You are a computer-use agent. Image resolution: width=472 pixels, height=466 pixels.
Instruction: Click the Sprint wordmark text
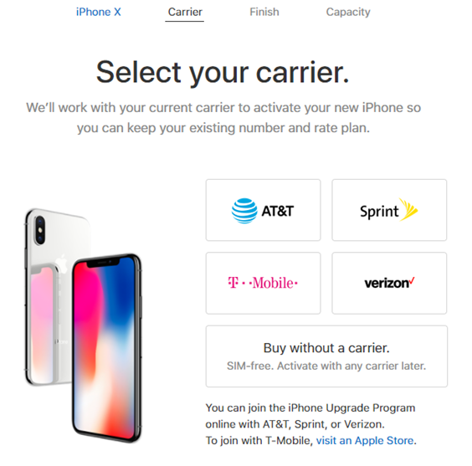coord(379,212)
